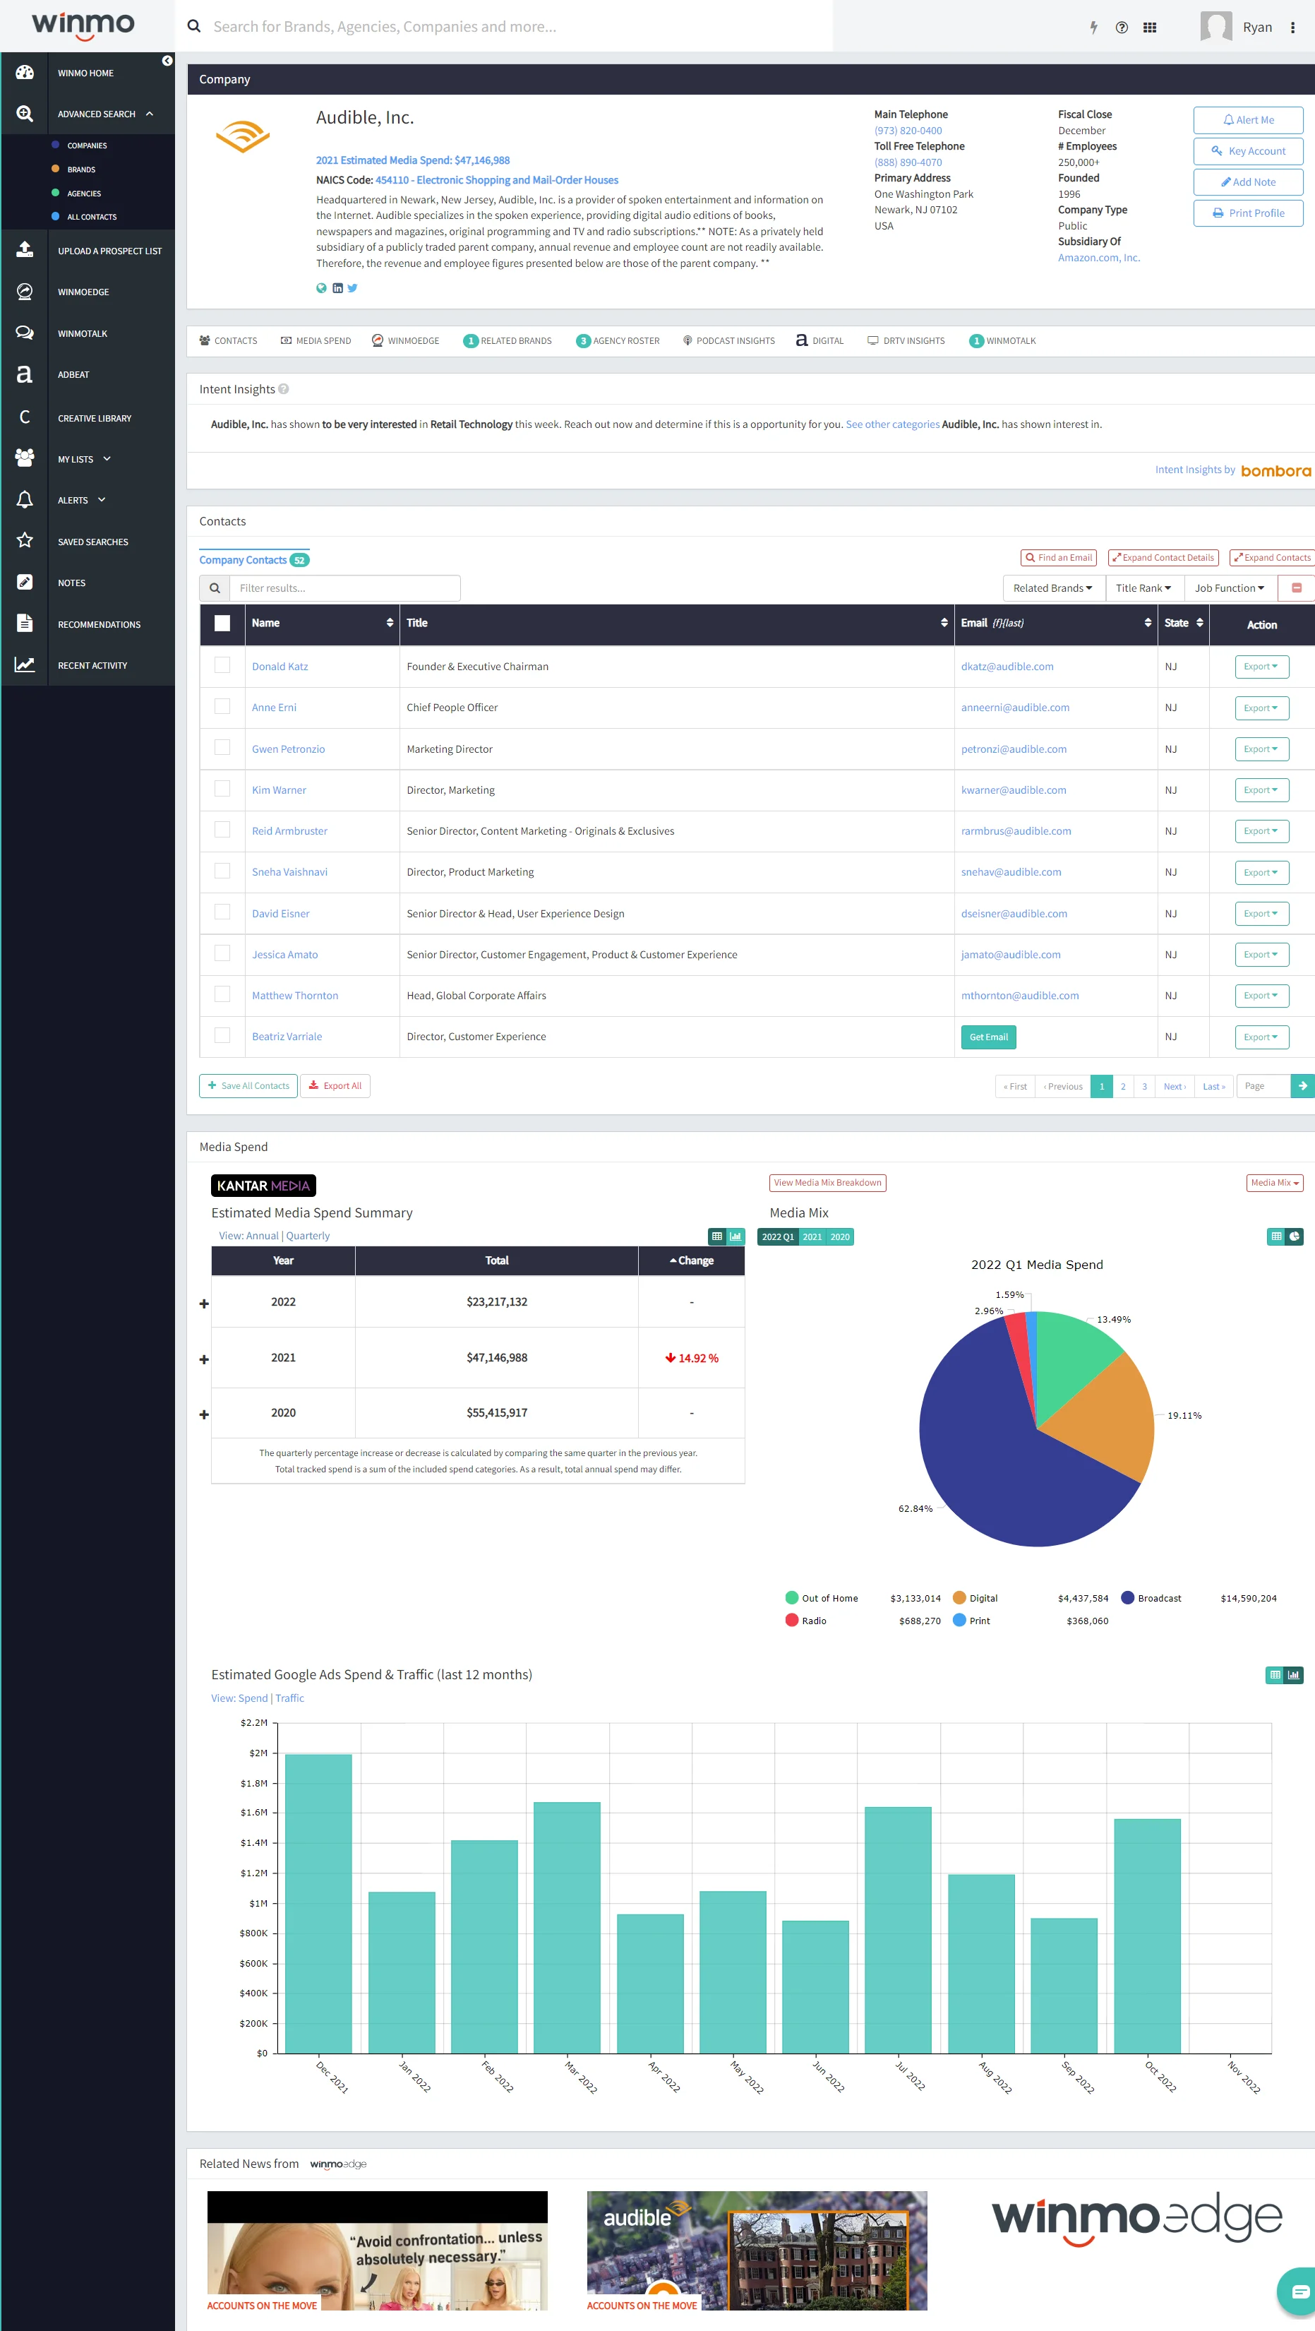Open the Related Brands filter dropdown
The width and height of the screenshot is (1315, 2331).
click(x=1052, y=588)
